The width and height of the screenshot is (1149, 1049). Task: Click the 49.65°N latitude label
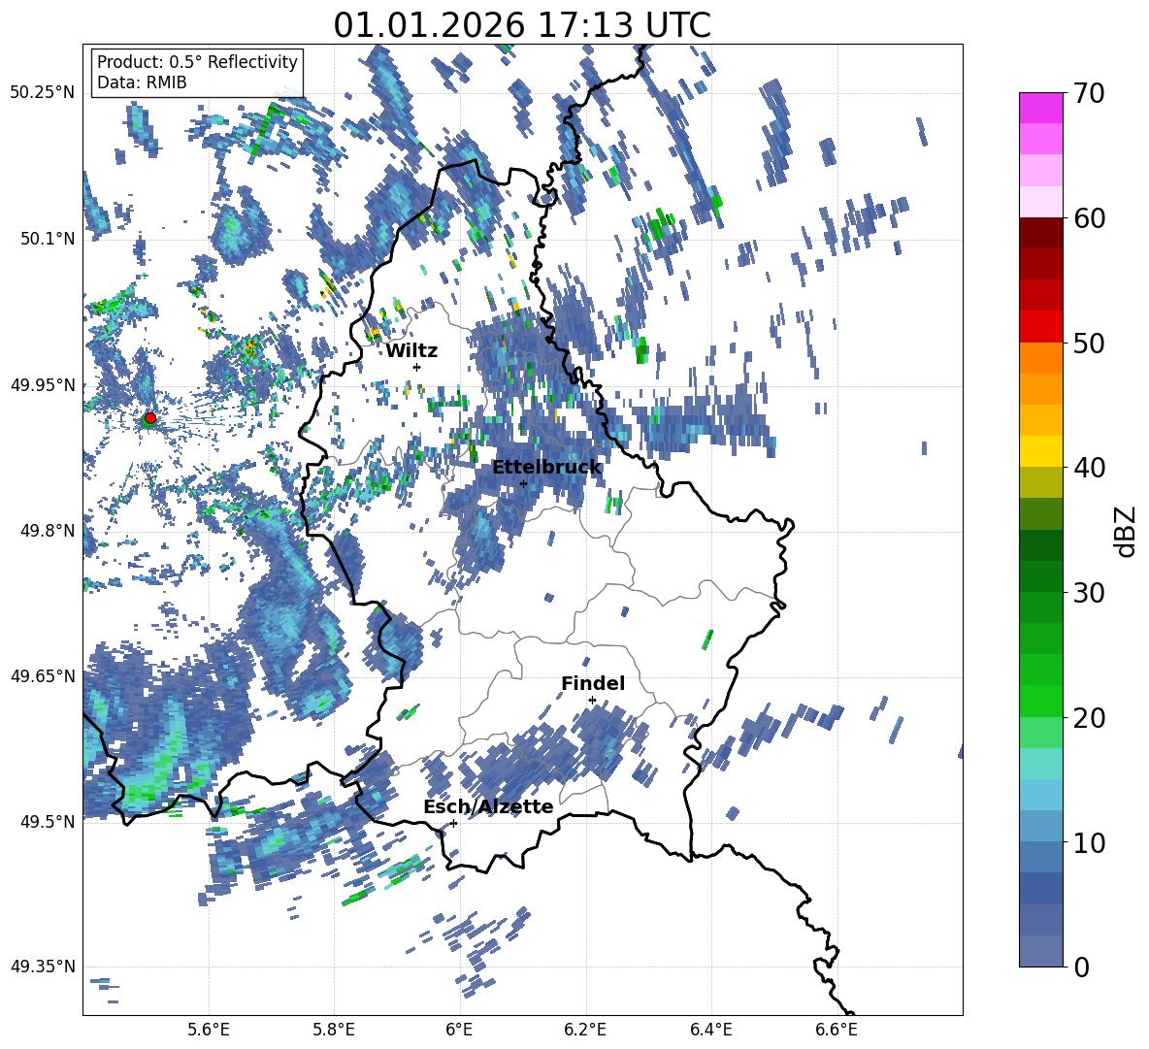(x=43, y=676)
